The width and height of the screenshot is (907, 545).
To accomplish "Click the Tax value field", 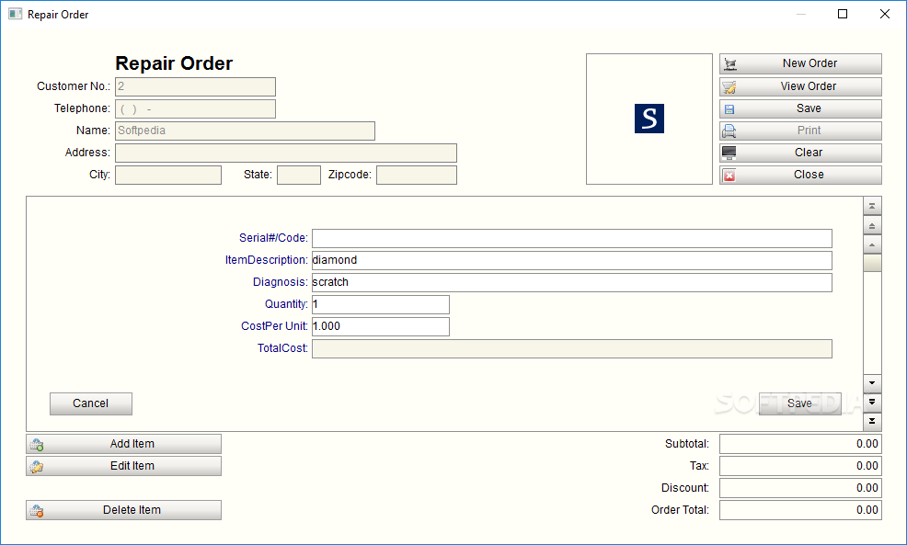I will click(800, 466).
